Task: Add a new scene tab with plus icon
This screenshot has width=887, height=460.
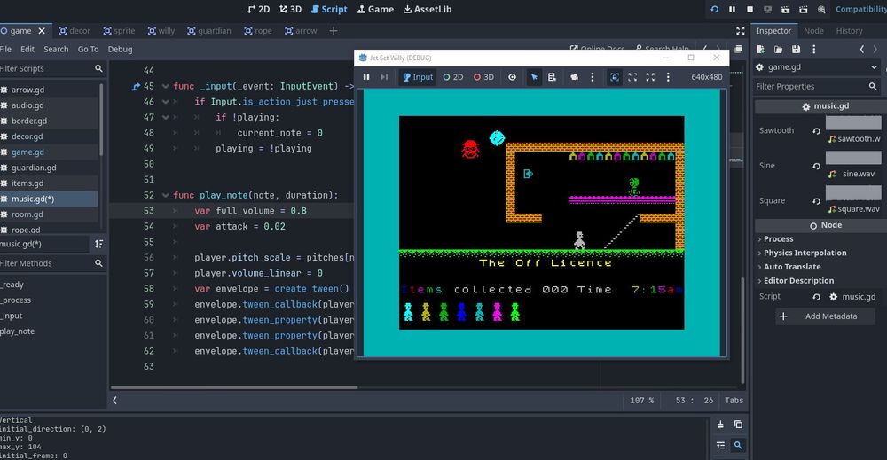Action: [334, 30]
